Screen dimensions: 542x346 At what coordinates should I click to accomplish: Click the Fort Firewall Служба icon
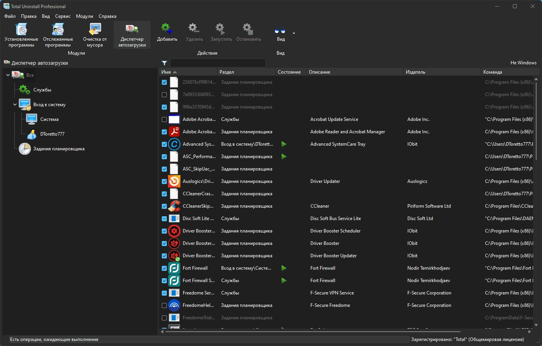tap(174, 281)
